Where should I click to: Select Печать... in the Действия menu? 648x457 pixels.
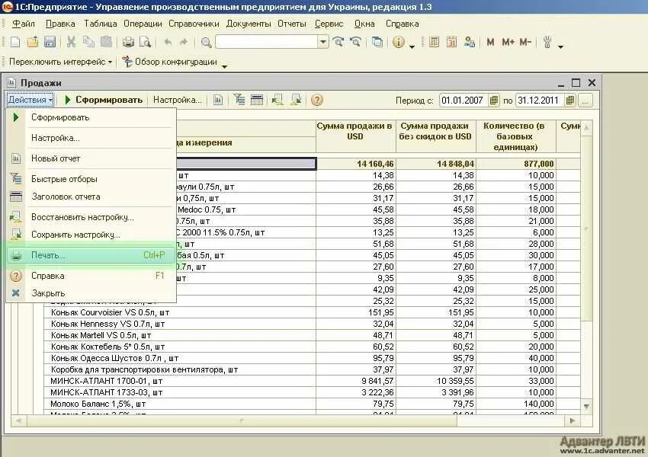91,255
